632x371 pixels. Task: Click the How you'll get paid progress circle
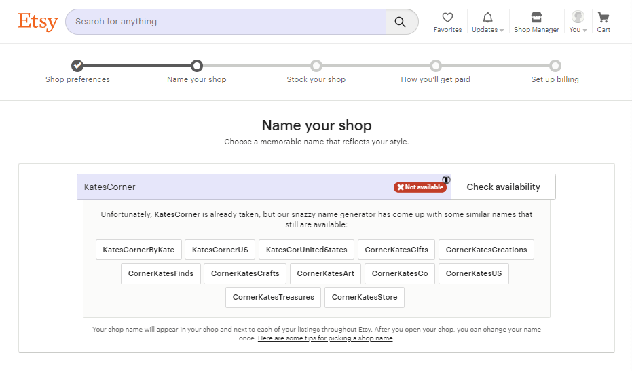(436, 65)
